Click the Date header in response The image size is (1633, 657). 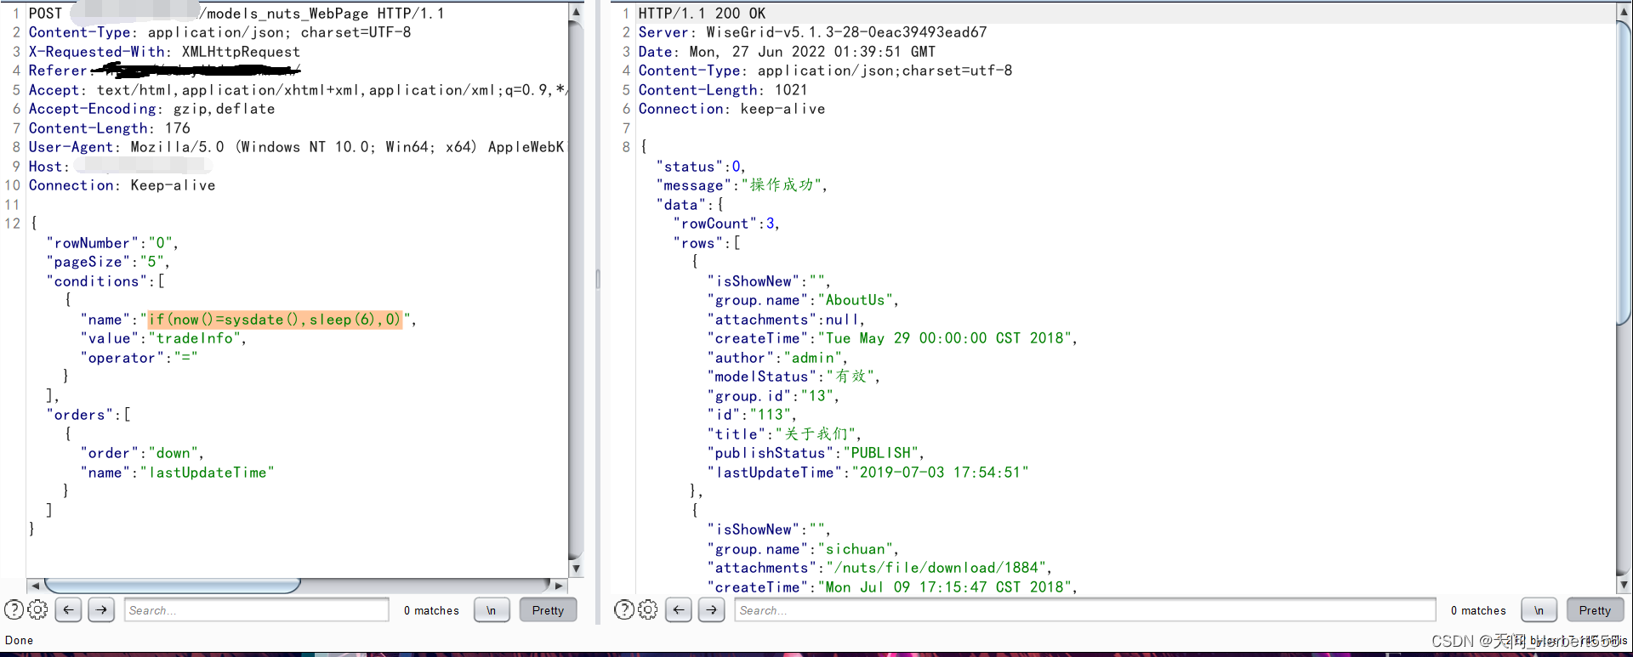[787, 52]
